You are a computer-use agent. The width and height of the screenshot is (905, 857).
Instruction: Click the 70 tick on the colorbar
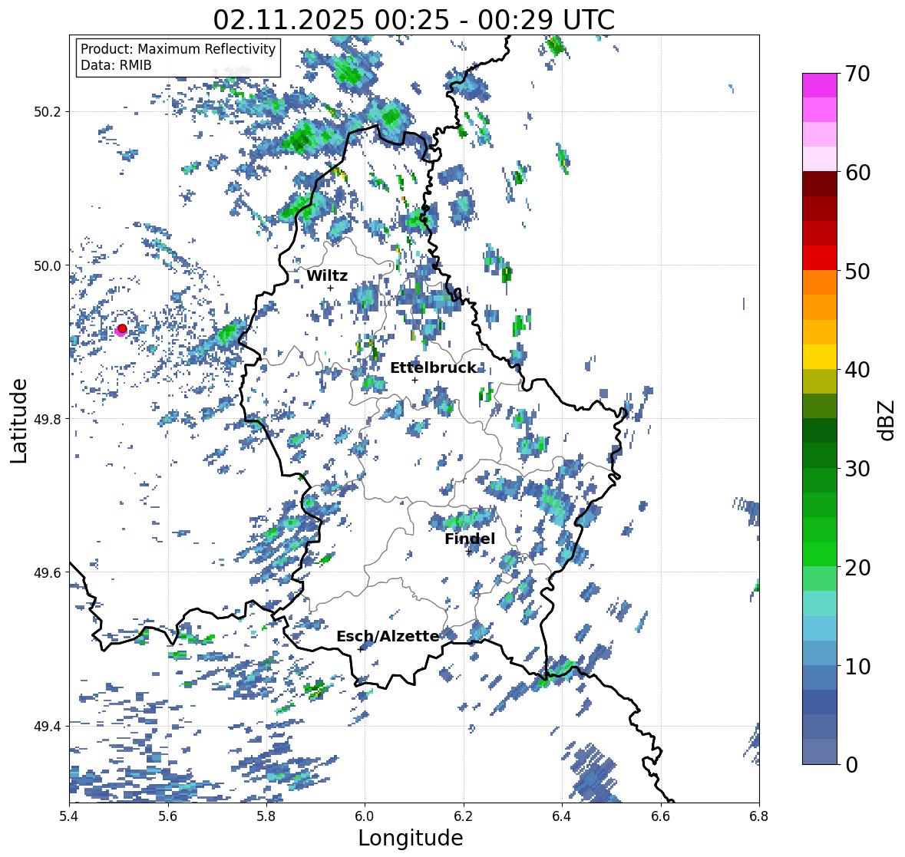pyautogui.click(x=857, y=74)
